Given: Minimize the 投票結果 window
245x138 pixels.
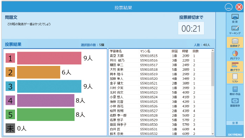Looking at the screenshot, I should coord(229,7).
